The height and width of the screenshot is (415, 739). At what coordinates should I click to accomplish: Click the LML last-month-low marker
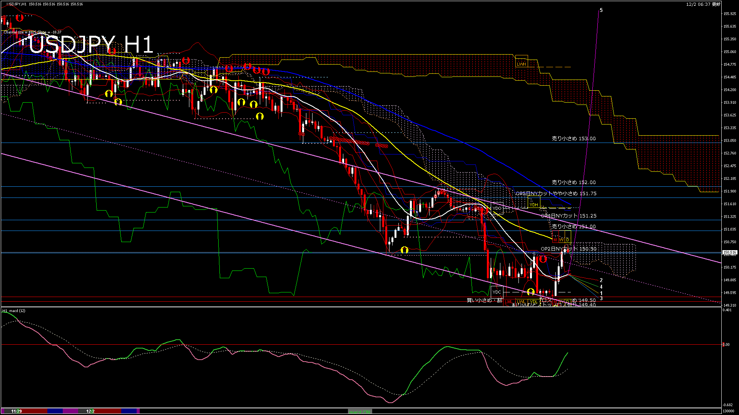point(509,302)
